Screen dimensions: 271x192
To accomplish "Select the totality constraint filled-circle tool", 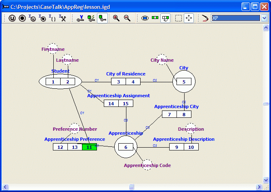I will (x=22, y=18).
